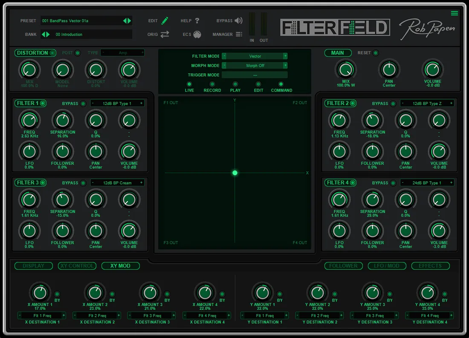The image size is (469, 338).
Task: Switch to EFFECTS tab
Action: pyautogui.click(x=430, y=266)
